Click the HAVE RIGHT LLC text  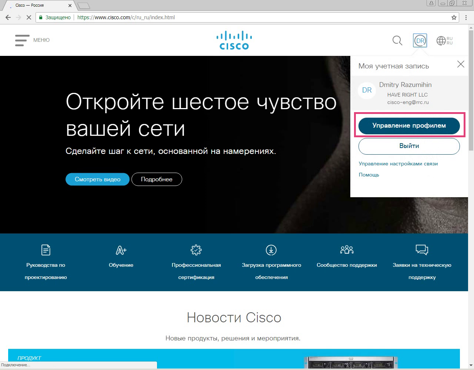[x=407, y=95]
